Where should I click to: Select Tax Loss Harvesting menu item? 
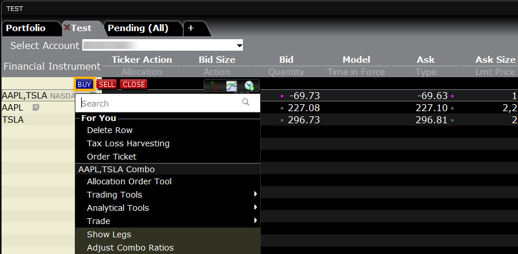[x=128, y=143]
